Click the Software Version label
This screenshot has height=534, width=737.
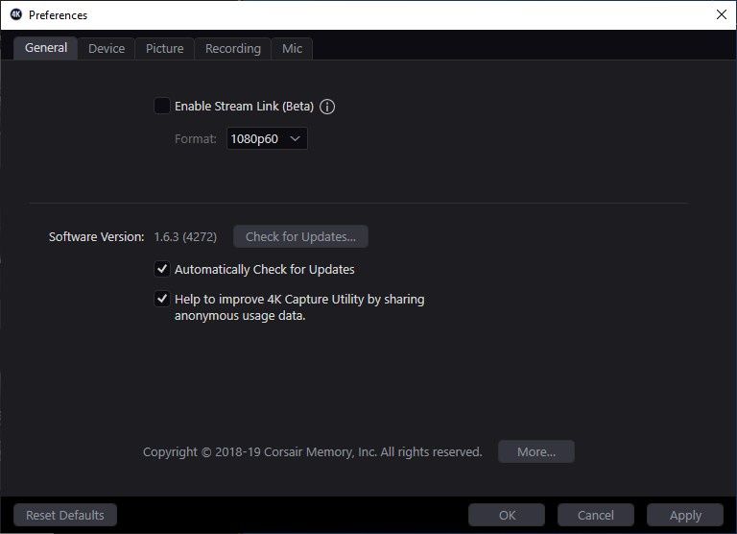(96, 236)
